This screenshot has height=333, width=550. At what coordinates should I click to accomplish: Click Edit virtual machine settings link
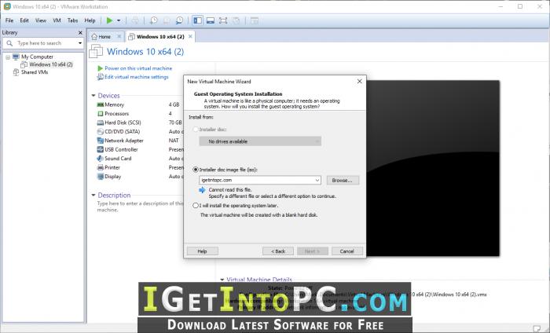137,77
